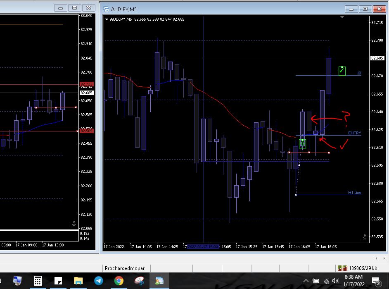Toggle the volume icon in system tray
The image size is (389, 289).
(335, 281)
